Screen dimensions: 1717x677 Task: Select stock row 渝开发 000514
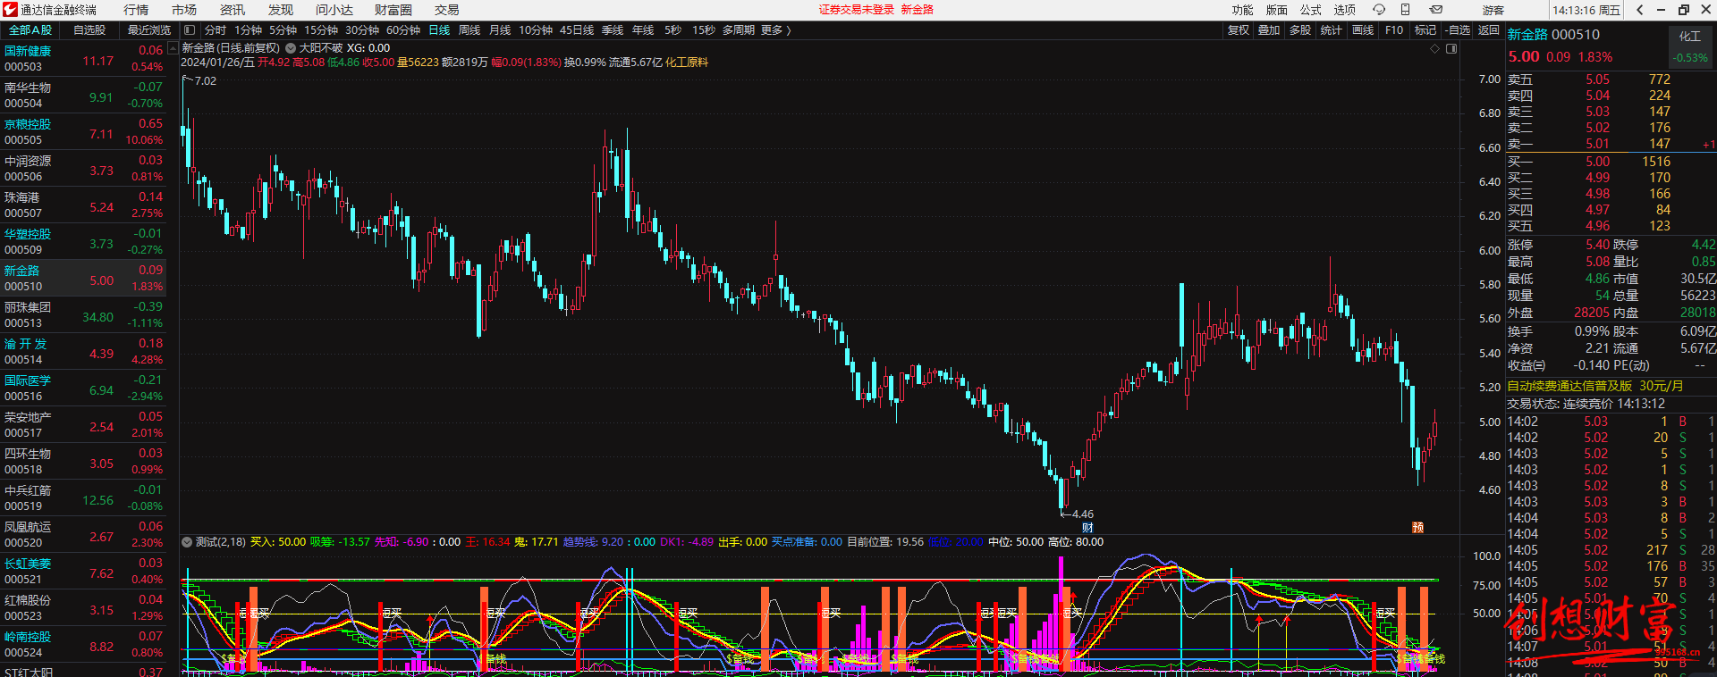[x=83, y=352]
